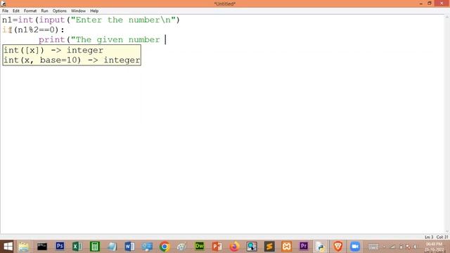Launch XAMPP from the taskbar

tap(286, 247)
